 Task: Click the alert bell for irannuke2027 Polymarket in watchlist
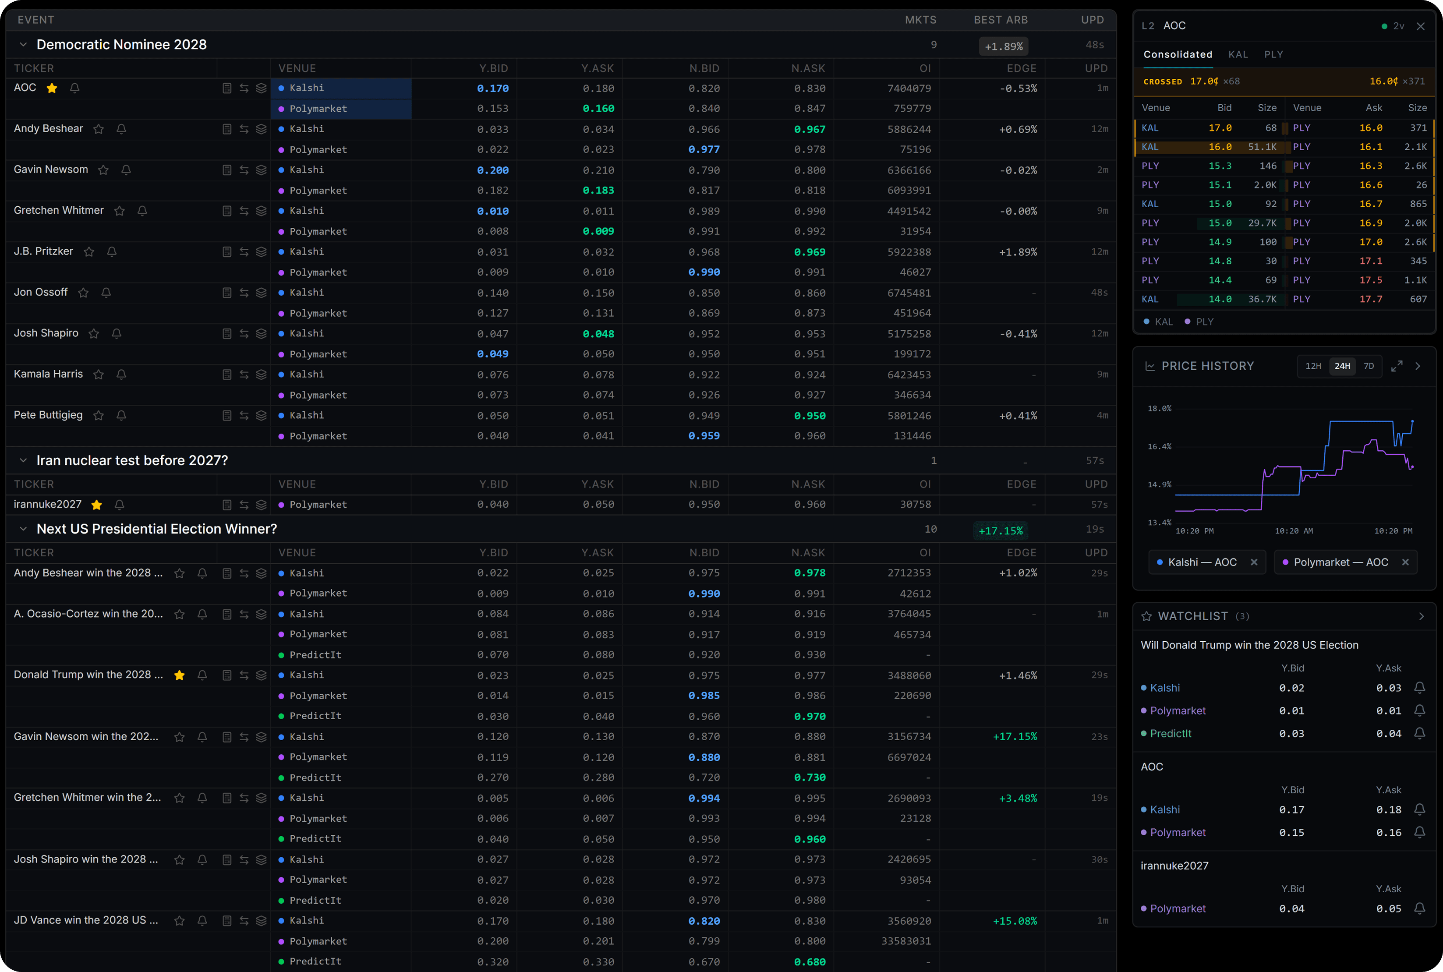pos(1419,909)
